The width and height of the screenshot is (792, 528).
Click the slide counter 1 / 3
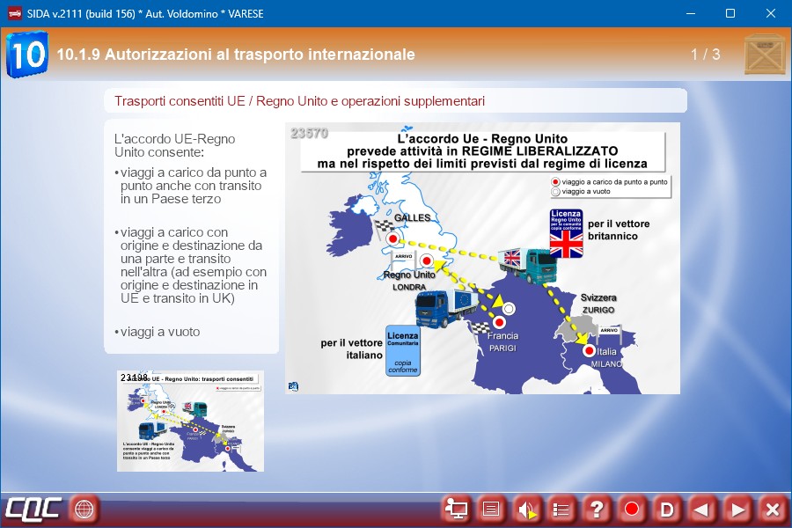click(705, 55)
